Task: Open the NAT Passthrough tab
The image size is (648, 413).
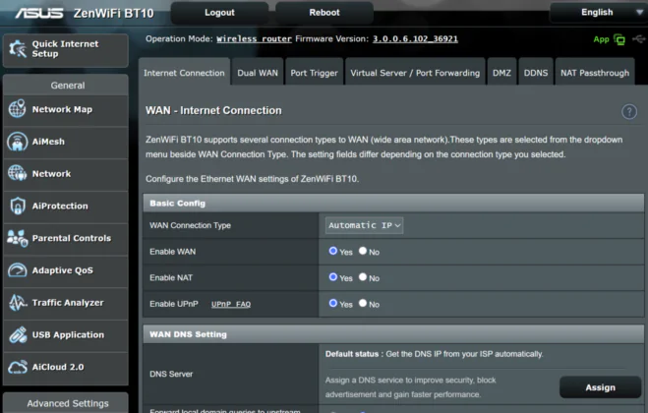Action: 595,73
